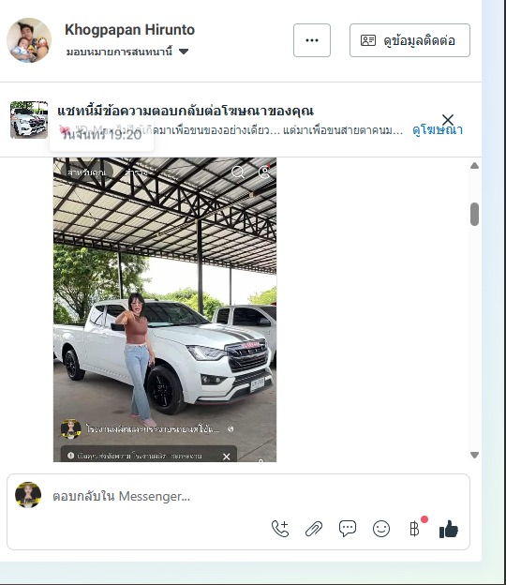
Task: Send a thumbs-up like
Action: [449, 529]
